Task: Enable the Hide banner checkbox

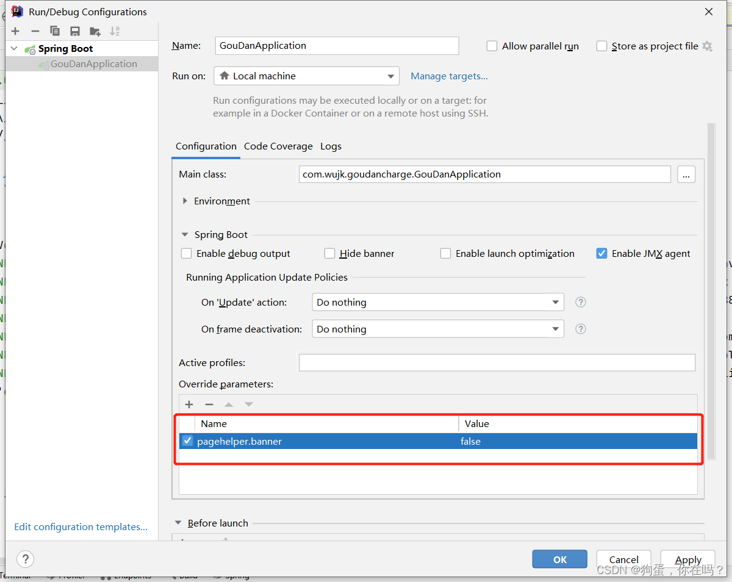Action: tap(329, 253)
